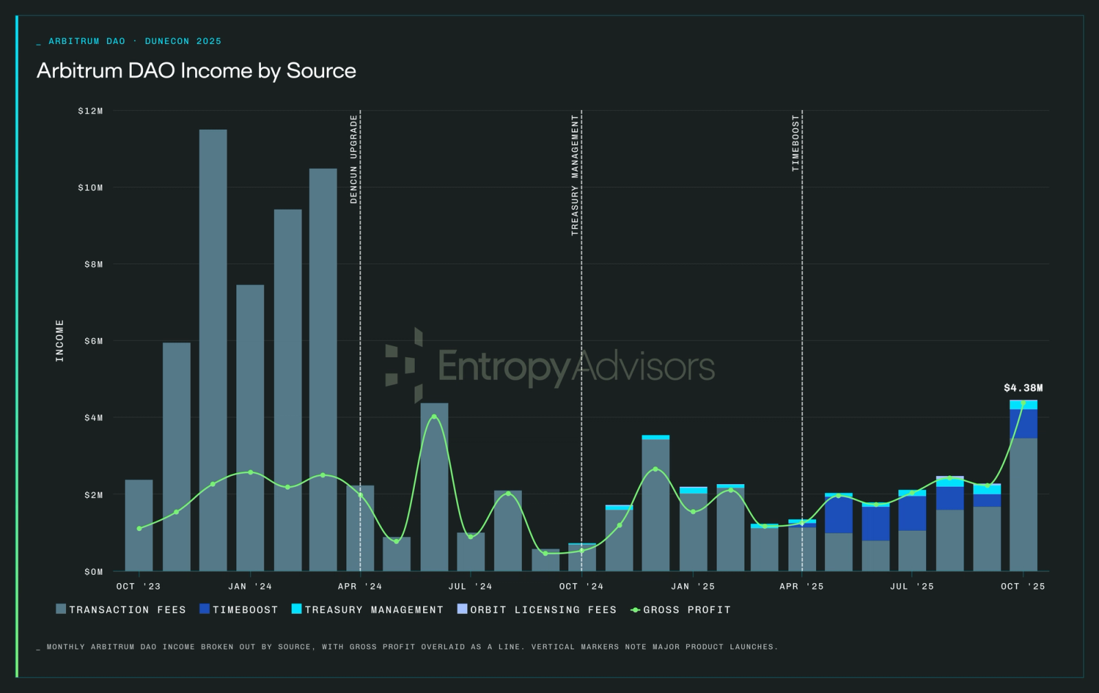Click the "$8M" y-axis label
This screenshot has width=1099, height=693.
coord(93,264)
